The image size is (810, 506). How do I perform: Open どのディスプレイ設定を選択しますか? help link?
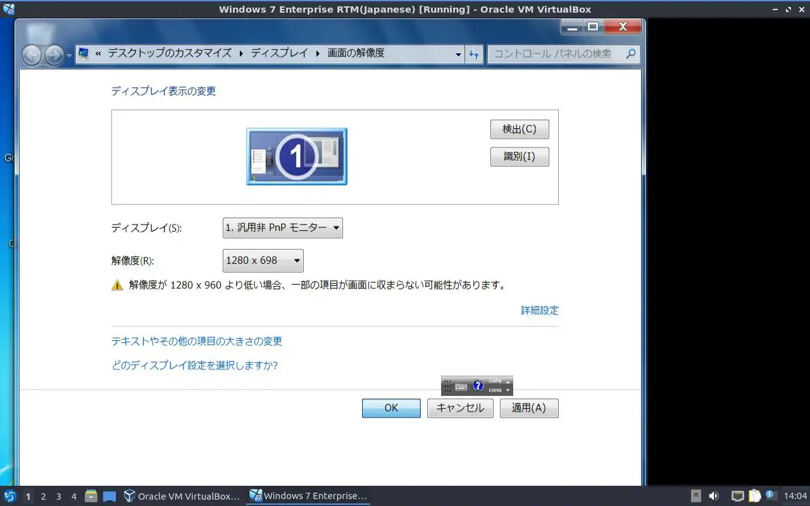coord(194,366)
